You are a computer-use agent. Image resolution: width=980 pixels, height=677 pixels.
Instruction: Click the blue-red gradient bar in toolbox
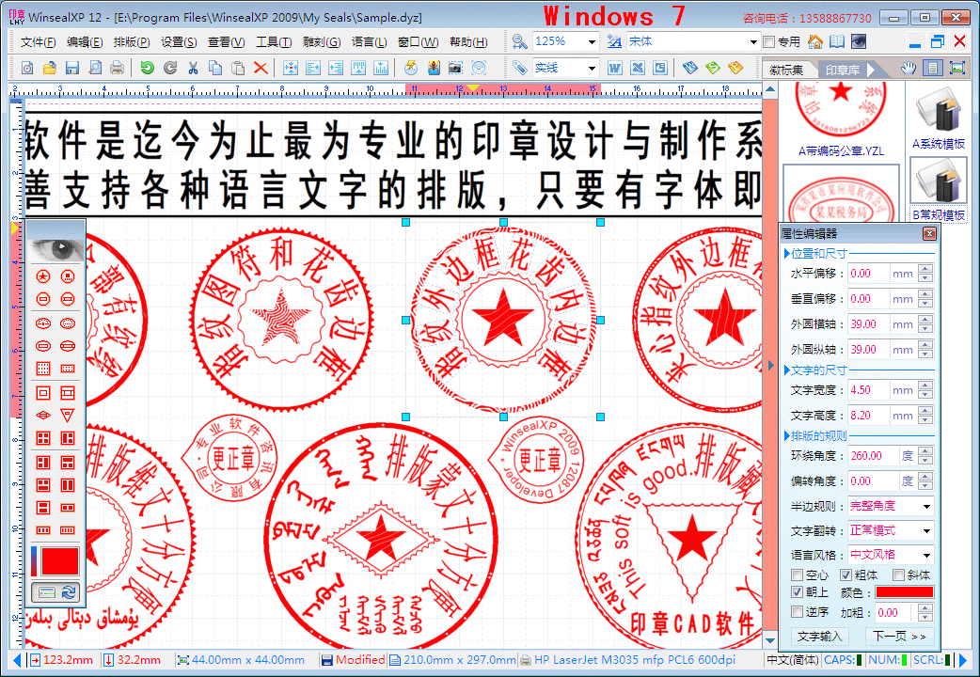click(x=34, y=560)
